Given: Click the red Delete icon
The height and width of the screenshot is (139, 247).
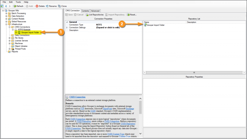Looking at the screenshot, I should click(x=37, y=6).
